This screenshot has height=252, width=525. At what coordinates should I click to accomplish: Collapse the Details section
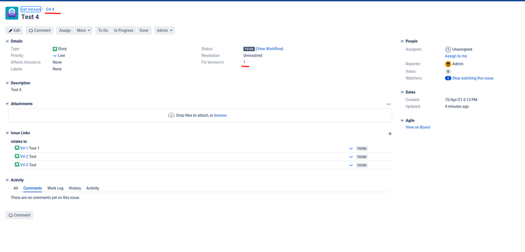pos(7,41)
